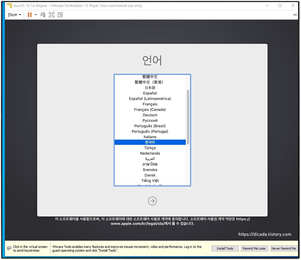This screenshot has width=301, height=260.
Task: Collapse the toolbar with the double chevron
Action: pyautogui.click(x=295, y=15)
